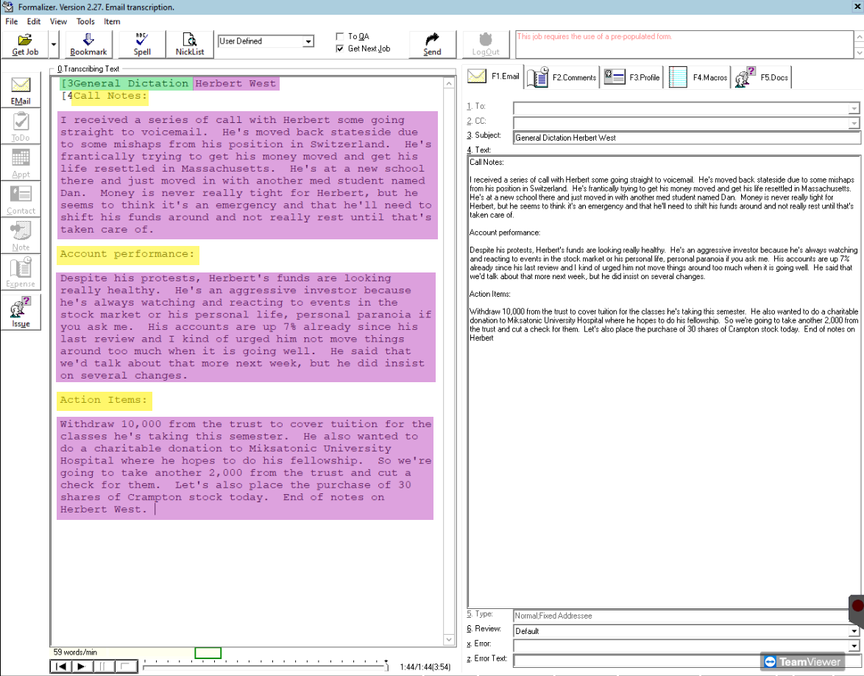The image size is (864, 676).
Task: Open the Tools menu
Action: [85, 21]
